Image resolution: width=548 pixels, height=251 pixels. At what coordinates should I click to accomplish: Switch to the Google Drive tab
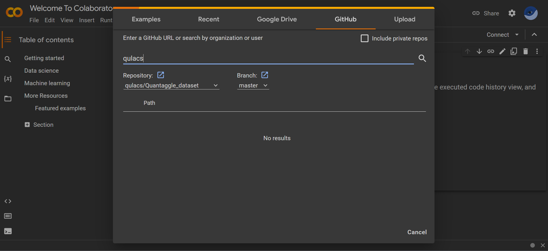coord(277,19)
